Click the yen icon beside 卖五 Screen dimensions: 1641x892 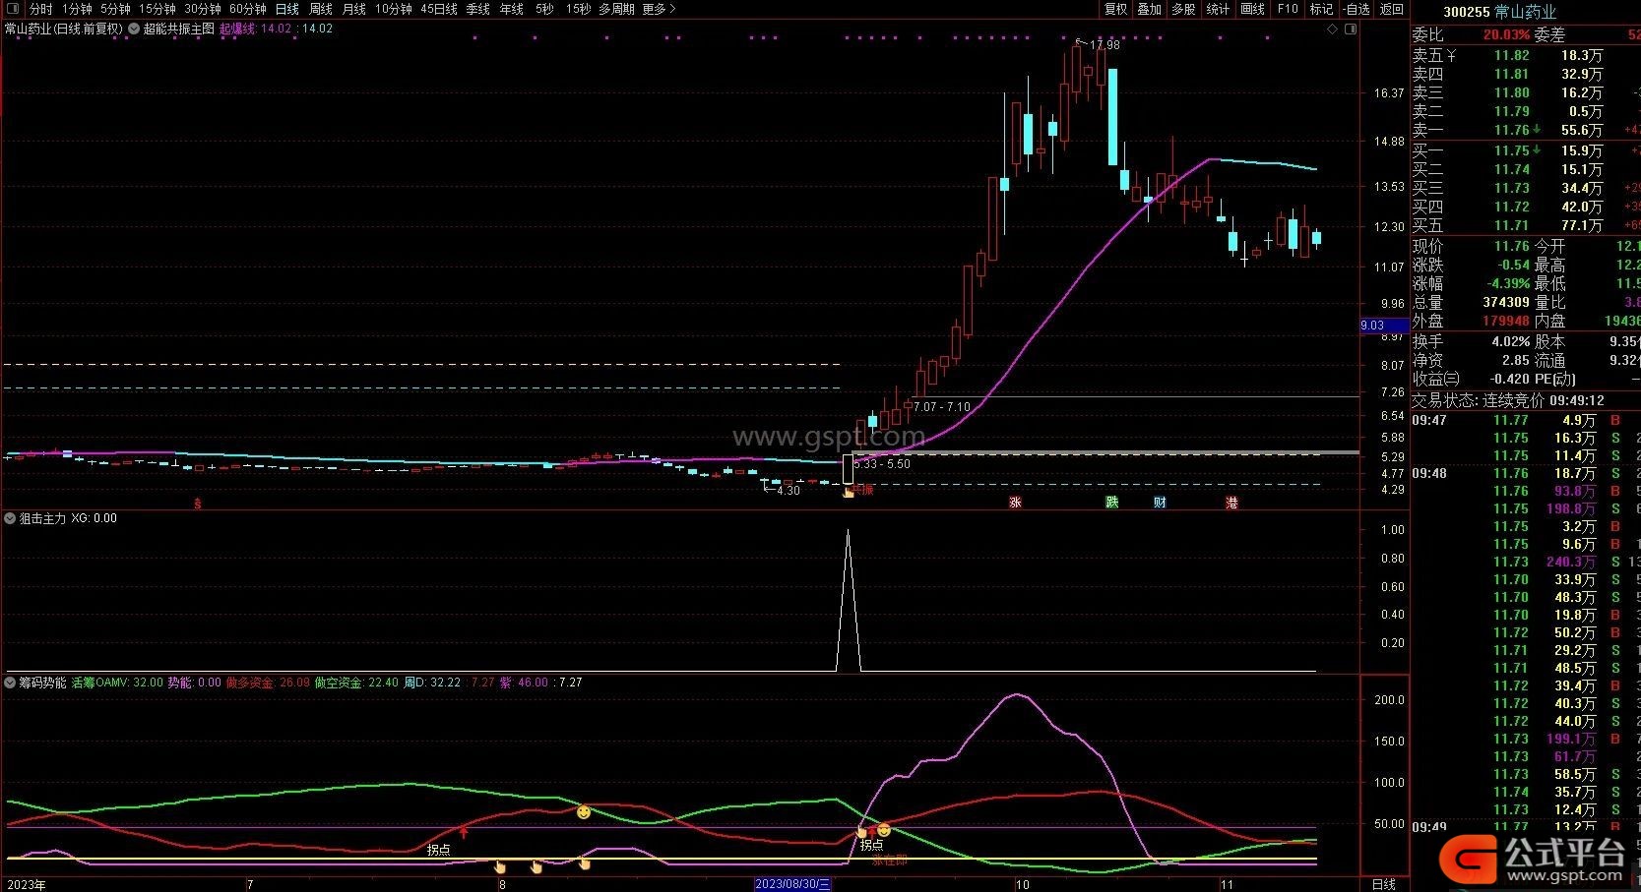tap(1451, 56)
